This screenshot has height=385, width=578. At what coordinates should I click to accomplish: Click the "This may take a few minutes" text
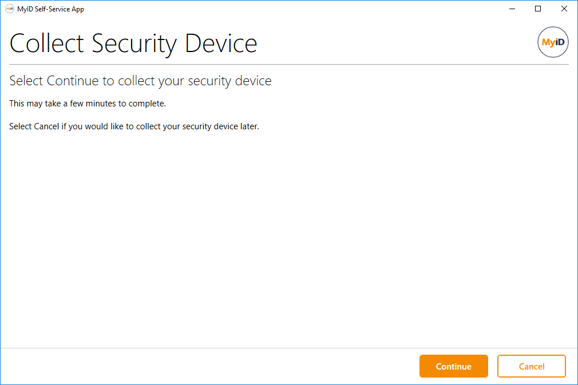88,104
